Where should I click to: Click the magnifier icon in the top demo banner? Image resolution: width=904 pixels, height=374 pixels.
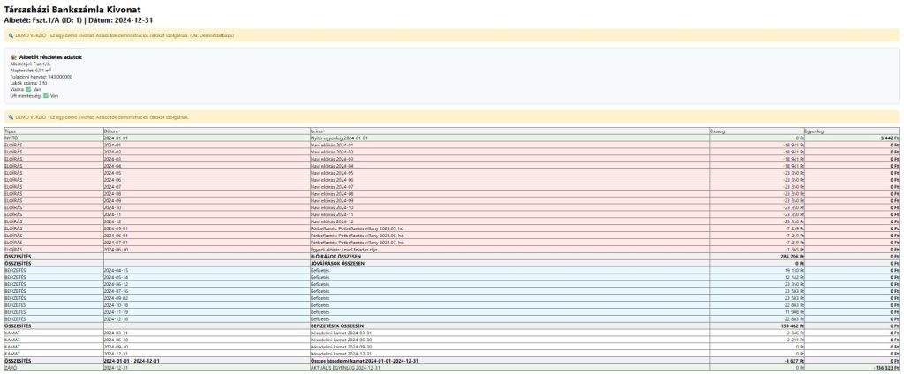pos(10,35)
